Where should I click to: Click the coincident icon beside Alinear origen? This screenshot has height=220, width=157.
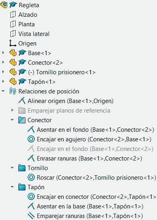pos(22,101)
